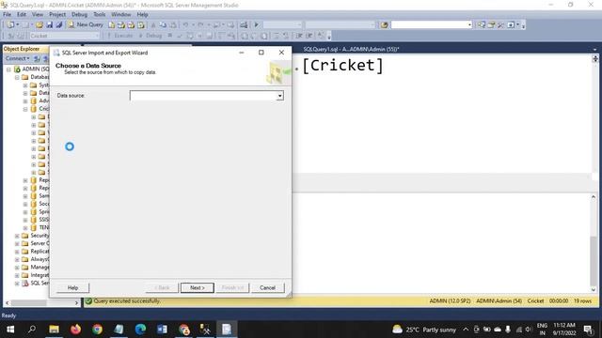Screen dimensions: 602x338
Task: Click the Debug button in query toolbar
Action: (150, 36)
